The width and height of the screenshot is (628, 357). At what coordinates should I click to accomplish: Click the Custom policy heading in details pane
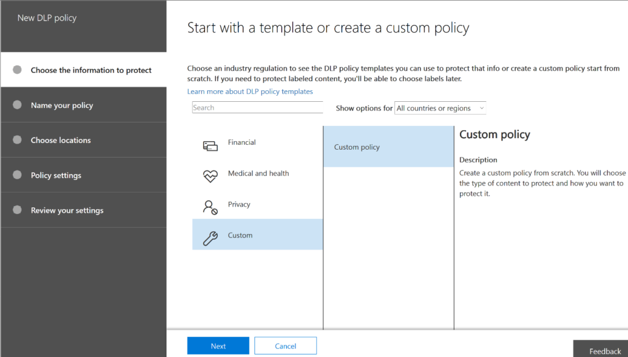[x=495, y=134]
